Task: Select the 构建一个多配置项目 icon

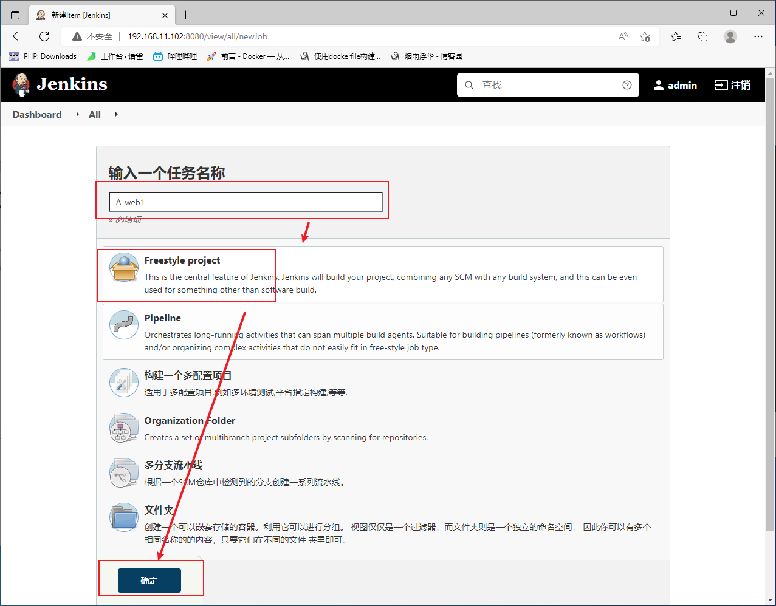Action: (124, 383)
